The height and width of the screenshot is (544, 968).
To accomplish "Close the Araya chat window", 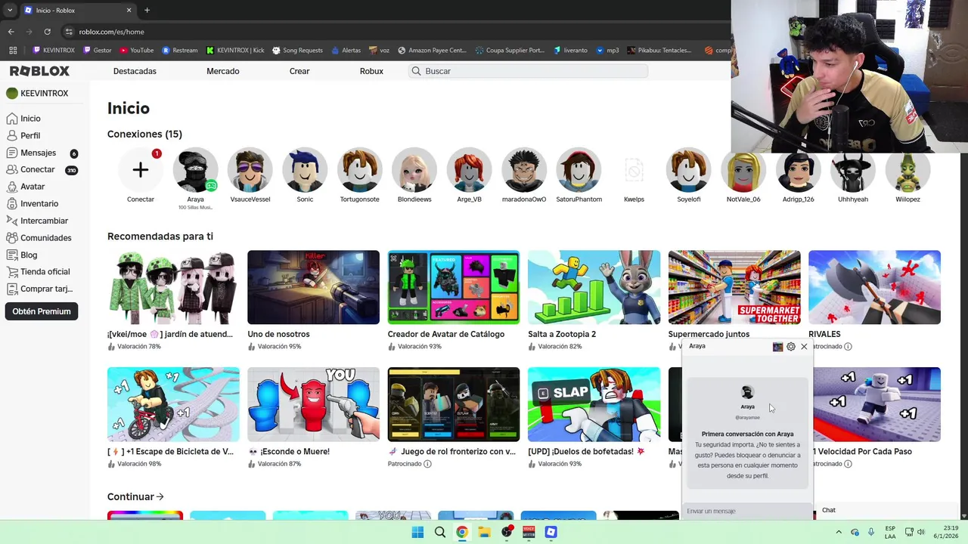I will 804,347.
